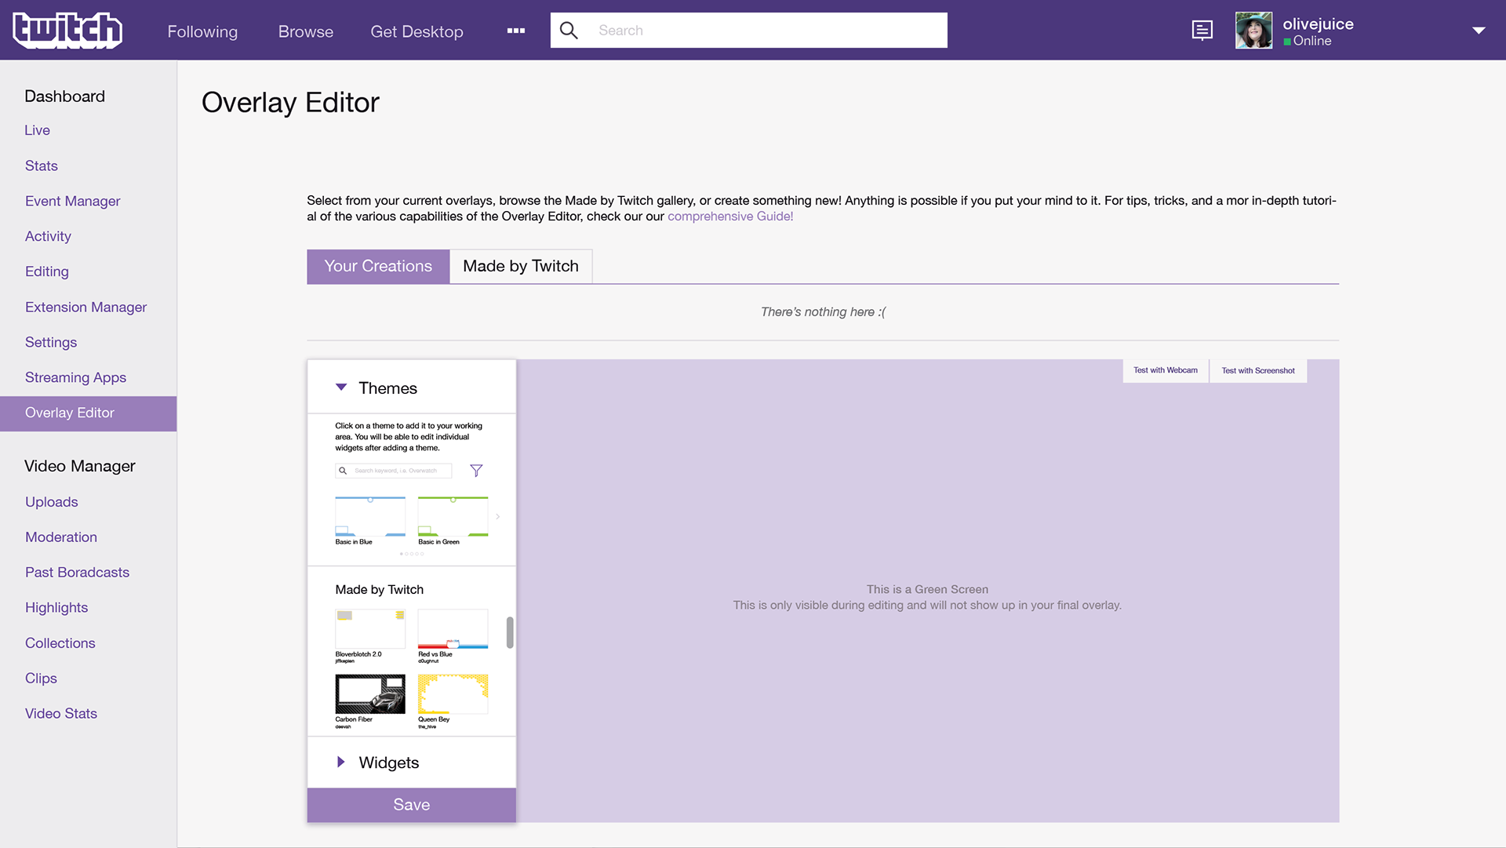Open olivejuice profile avatar

[1253, 31]
